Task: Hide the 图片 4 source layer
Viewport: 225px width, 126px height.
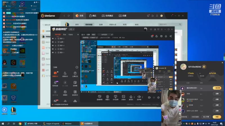Action: pos(53,46)
